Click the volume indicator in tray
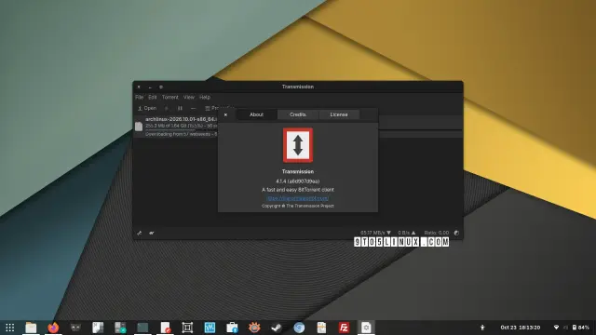 click(565, 328)
